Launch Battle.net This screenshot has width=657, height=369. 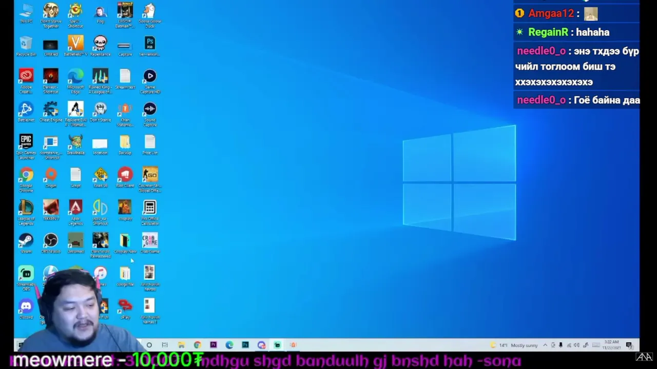(26, 112)
